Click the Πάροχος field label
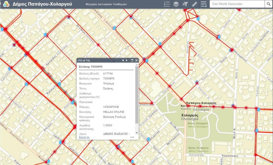The width and height of the screenshot is (273, 165). pos(85,107)
